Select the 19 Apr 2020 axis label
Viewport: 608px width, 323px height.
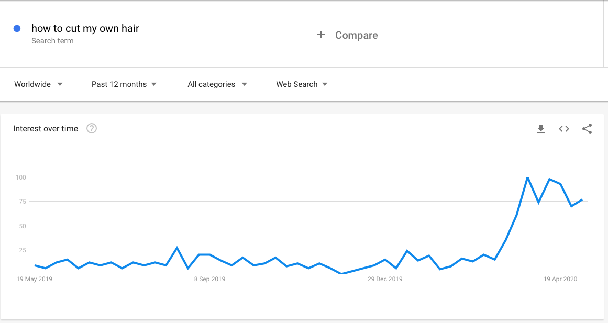point(560,279)
